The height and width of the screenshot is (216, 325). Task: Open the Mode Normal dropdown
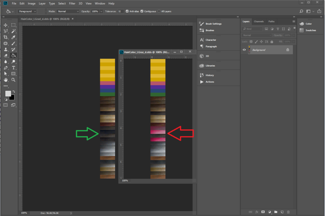(68, 11)
